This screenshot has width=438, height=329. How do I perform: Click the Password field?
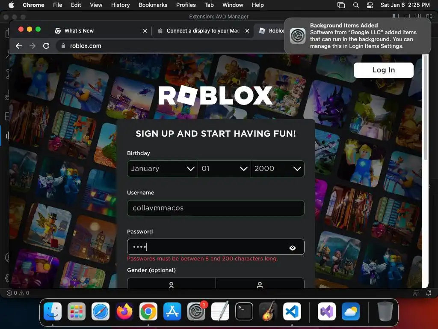pyautogui.click(x=216, y=247)
